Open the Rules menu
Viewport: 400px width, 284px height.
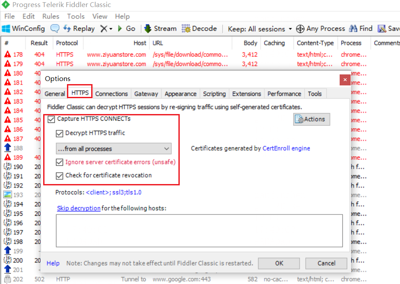(x=51, y=16)
